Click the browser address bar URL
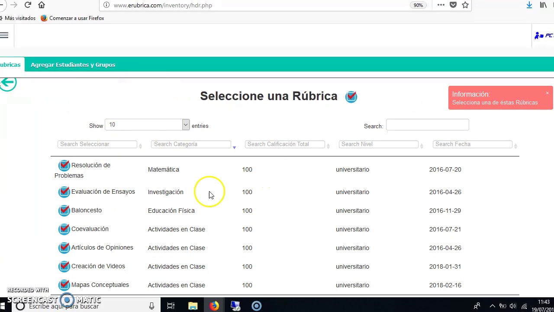 163,5
